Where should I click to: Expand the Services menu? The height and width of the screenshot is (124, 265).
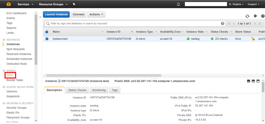coord(25,4)
